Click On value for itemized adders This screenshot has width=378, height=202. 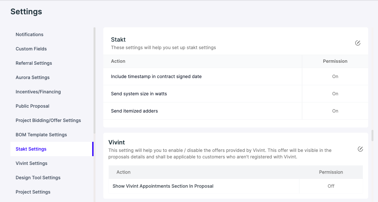[335, 111]
